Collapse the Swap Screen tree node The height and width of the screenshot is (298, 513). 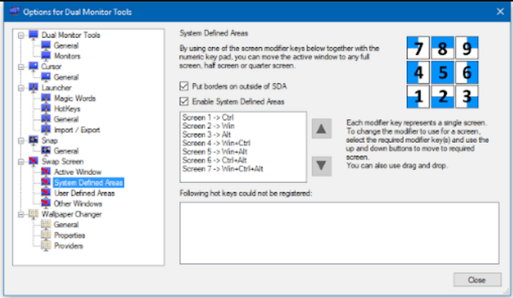[x=21, y=161]
